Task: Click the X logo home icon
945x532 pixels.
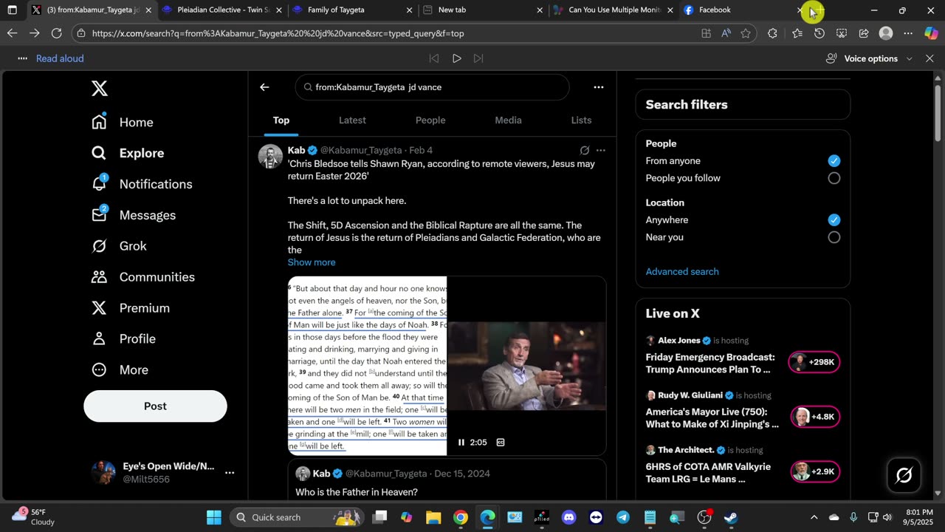Action: (100, 89)
